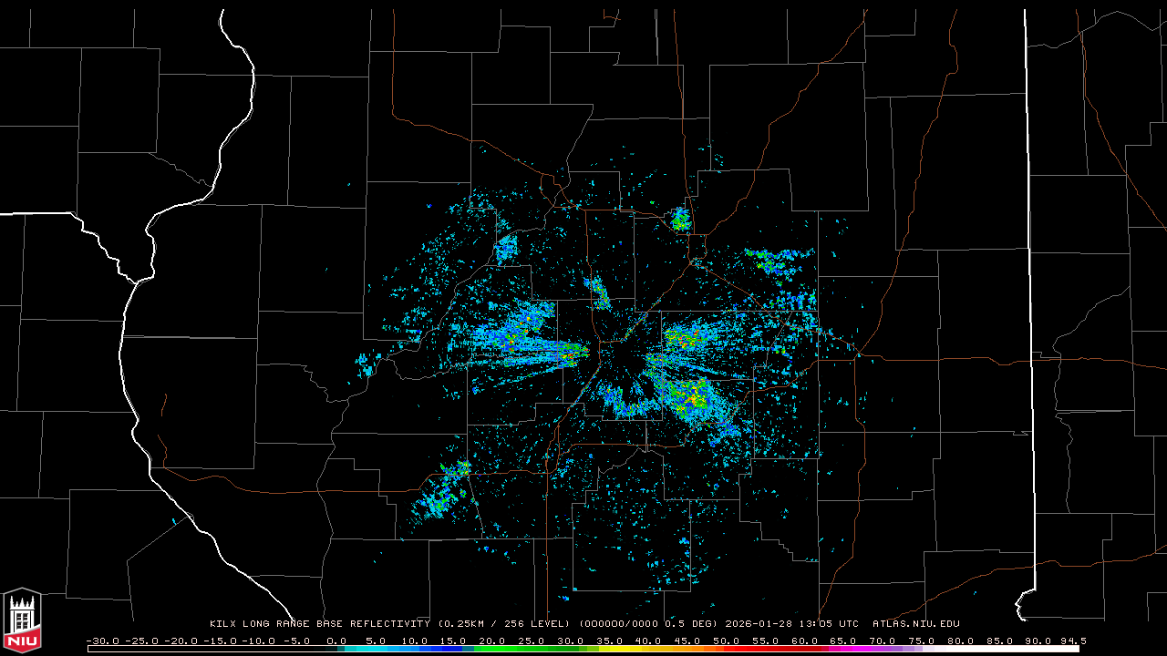1167x656 pixels.
Task: Click the KILX Long Range Base Reflectivity title
Action: point(319,624)
